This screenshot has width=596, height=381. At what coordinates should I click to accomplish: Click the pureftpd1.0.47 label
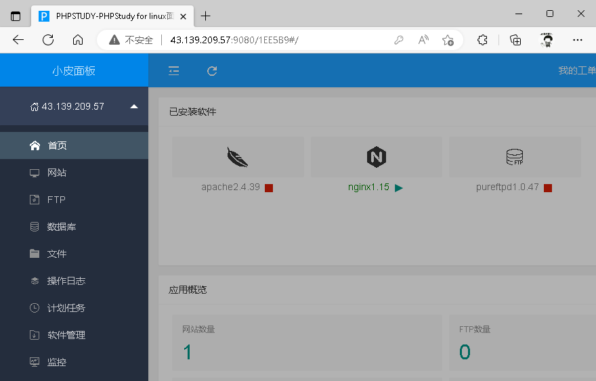507,187
